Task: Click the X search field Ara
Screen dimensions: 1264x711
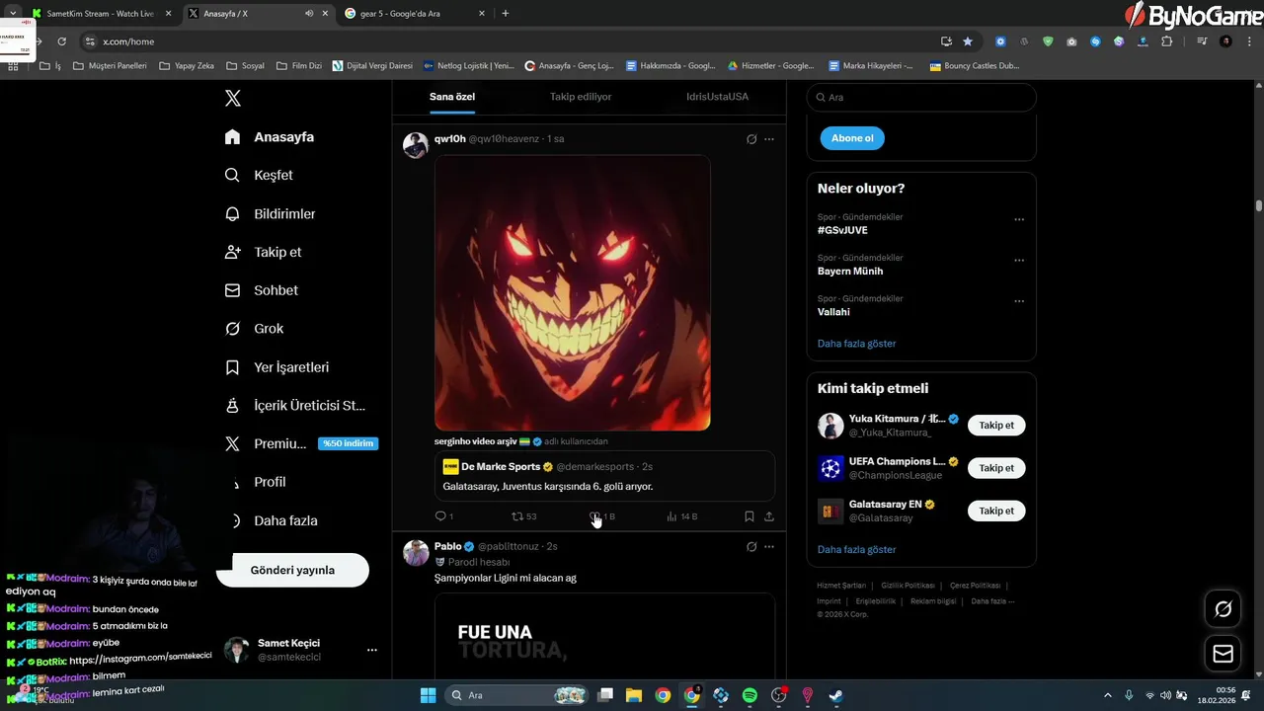Action: coord(921,98)
